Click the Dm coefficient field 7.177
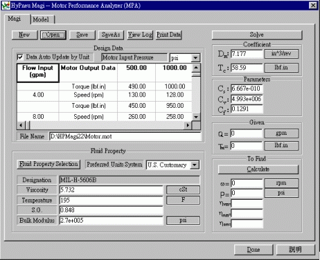The image size is (320, 260). click(x=247, y=54)
